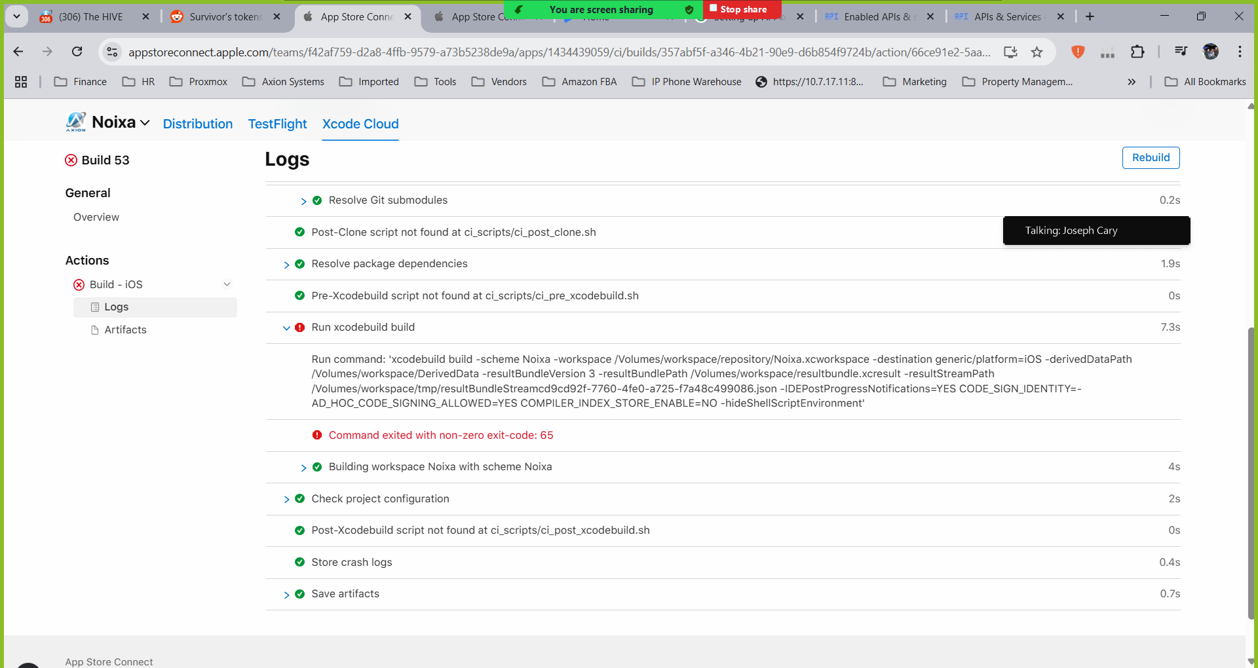Open the Brave shield icon

coord(1077,52)
